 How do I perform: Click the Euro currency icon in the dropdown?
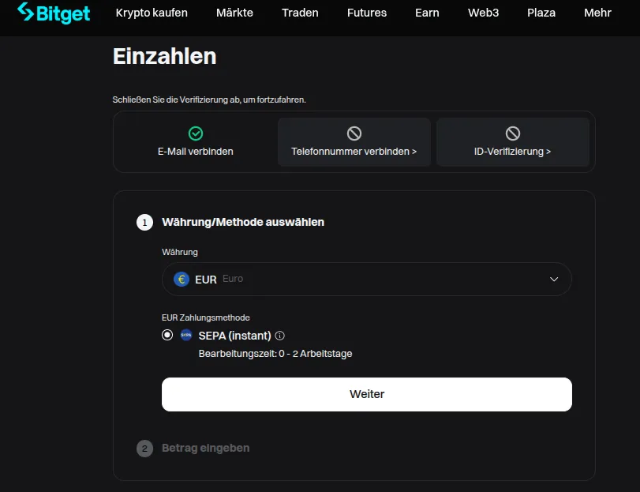tap(180, 279)
